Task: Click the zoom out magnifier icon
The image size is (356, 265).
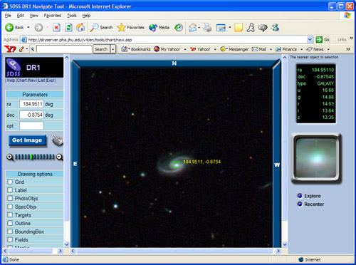Action: 59,157
